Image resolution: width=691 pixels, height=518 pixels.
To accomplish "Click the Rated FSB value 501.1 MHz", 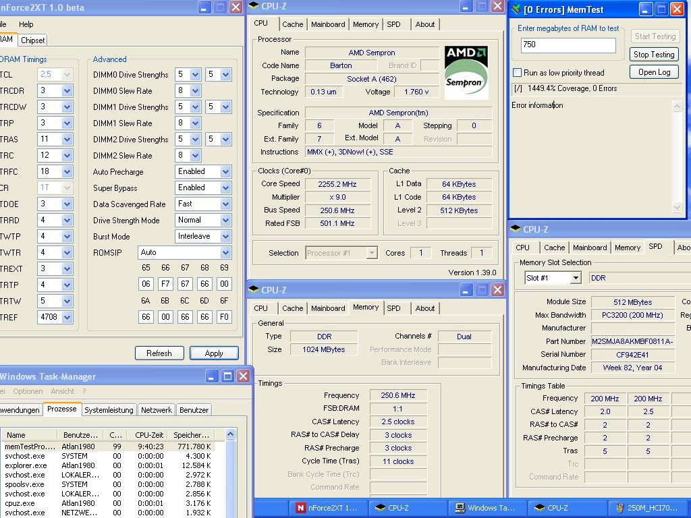I will [337, 223].
